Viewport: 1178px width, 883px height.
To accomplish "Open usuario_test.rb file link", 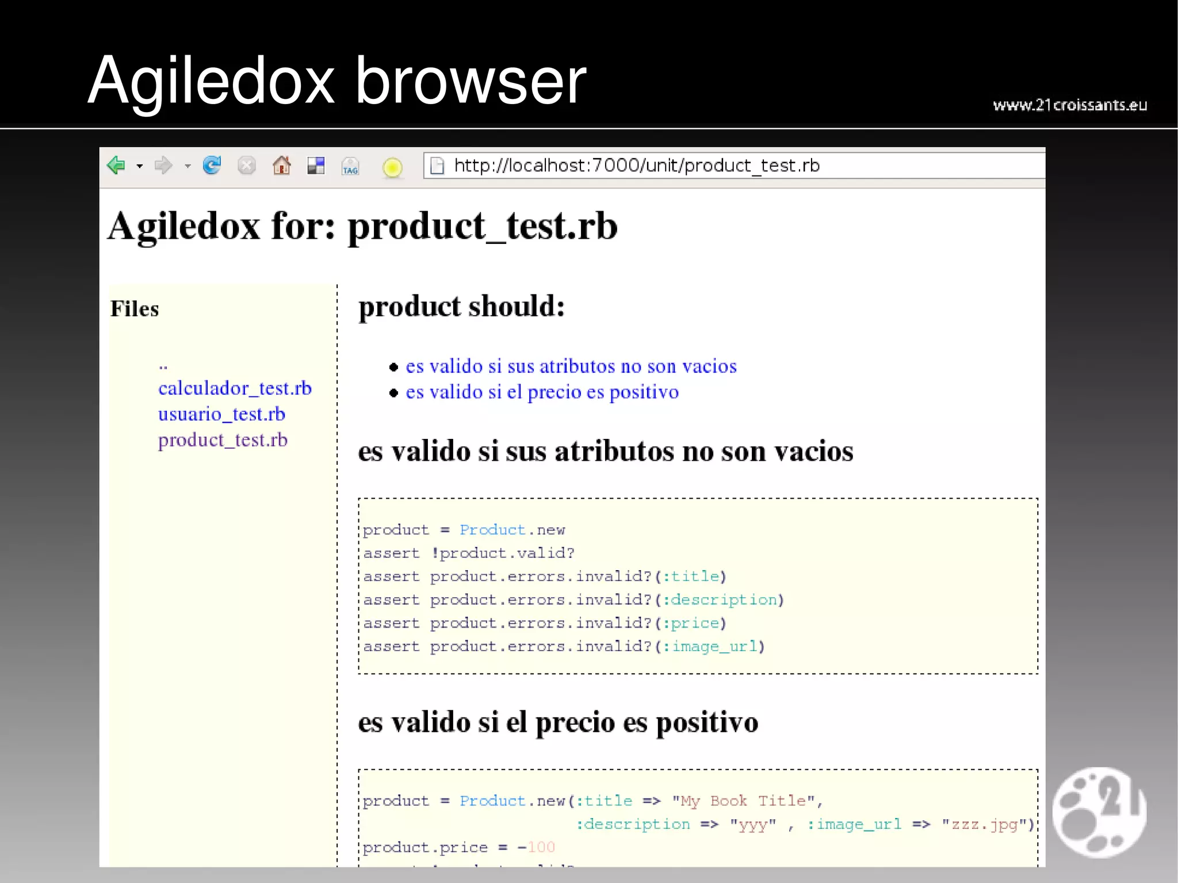I will 221,414.
